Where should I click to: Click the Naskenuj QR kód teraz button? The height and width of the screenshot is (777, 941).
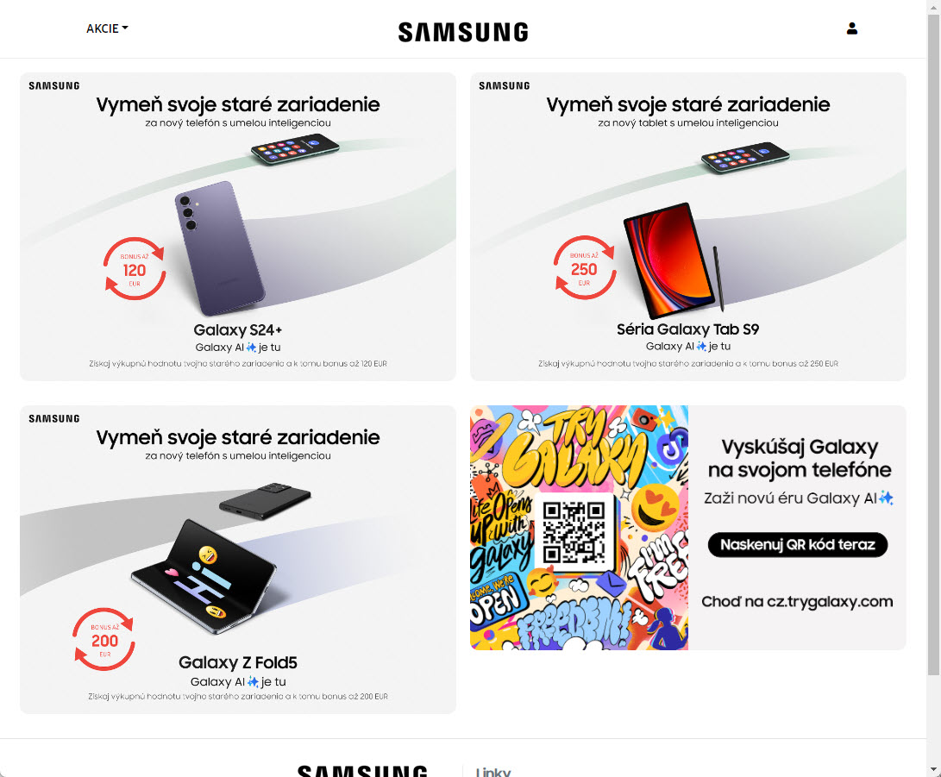798,545
